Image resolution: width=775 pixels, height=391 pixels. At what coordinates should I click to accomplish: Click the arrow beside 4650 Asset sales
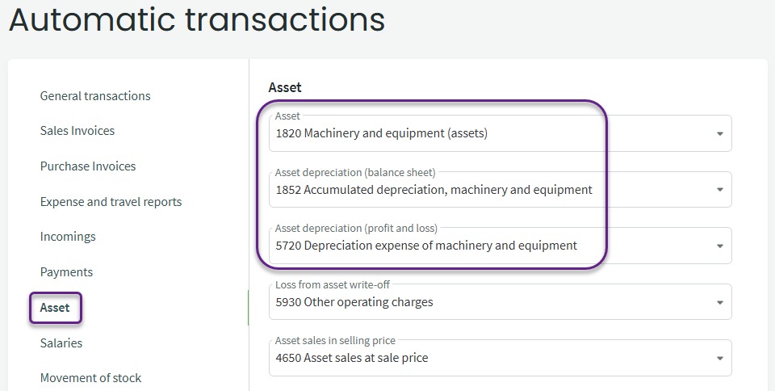[x=719, y=359]
